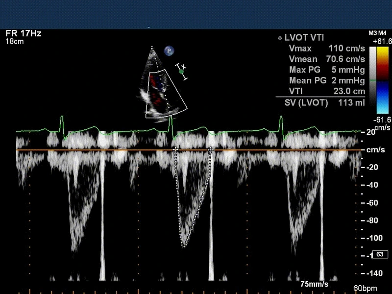The image size is (392, 294).
Task: Click the right caliper at trace end
Action: (211, 148)
